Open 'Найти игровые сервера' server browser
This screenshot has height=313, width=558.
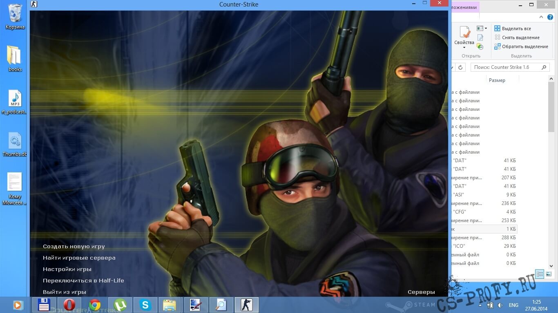(x=79, y=258)
